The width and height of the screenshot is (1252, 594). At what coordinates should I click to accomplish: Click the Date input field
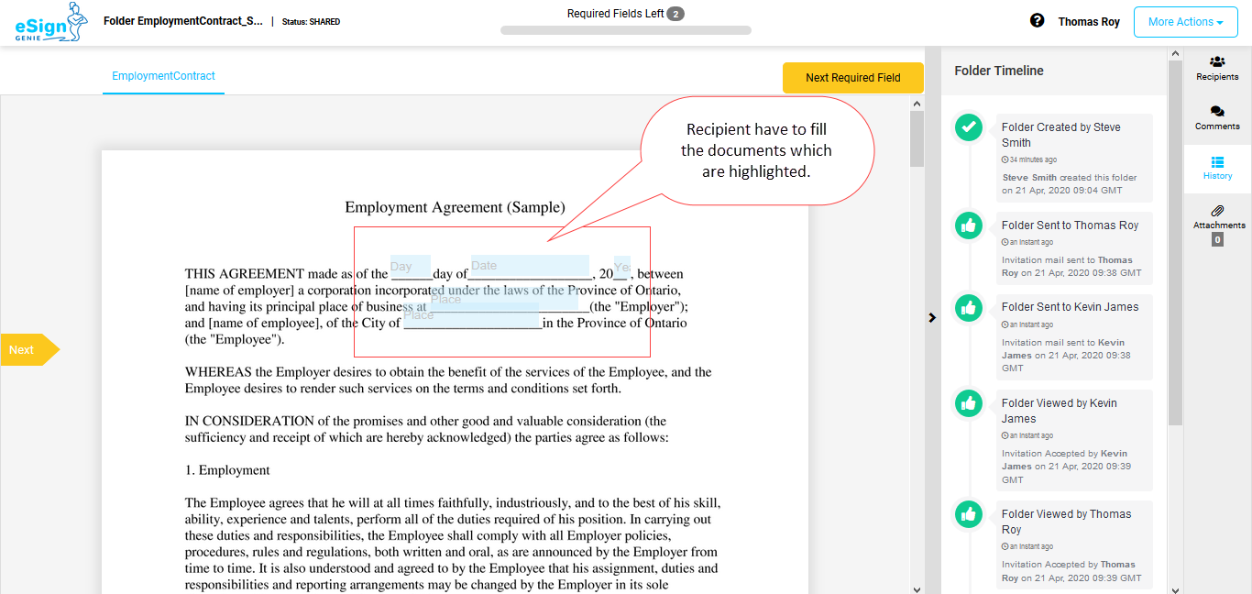pyautogui.click(x=530, y=266)
